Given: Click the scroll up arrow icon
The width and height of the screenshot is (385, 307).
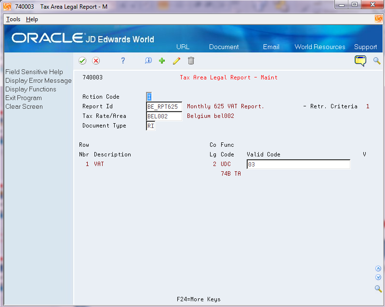Looking at the screenshot, I should coord(378,269).
